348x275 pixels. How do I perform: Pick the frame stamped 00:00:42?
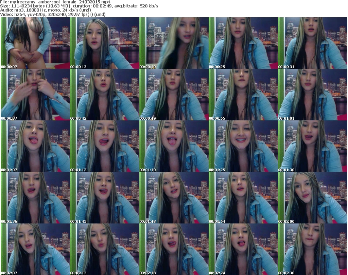pyautogui.click(x=105, y=95)
